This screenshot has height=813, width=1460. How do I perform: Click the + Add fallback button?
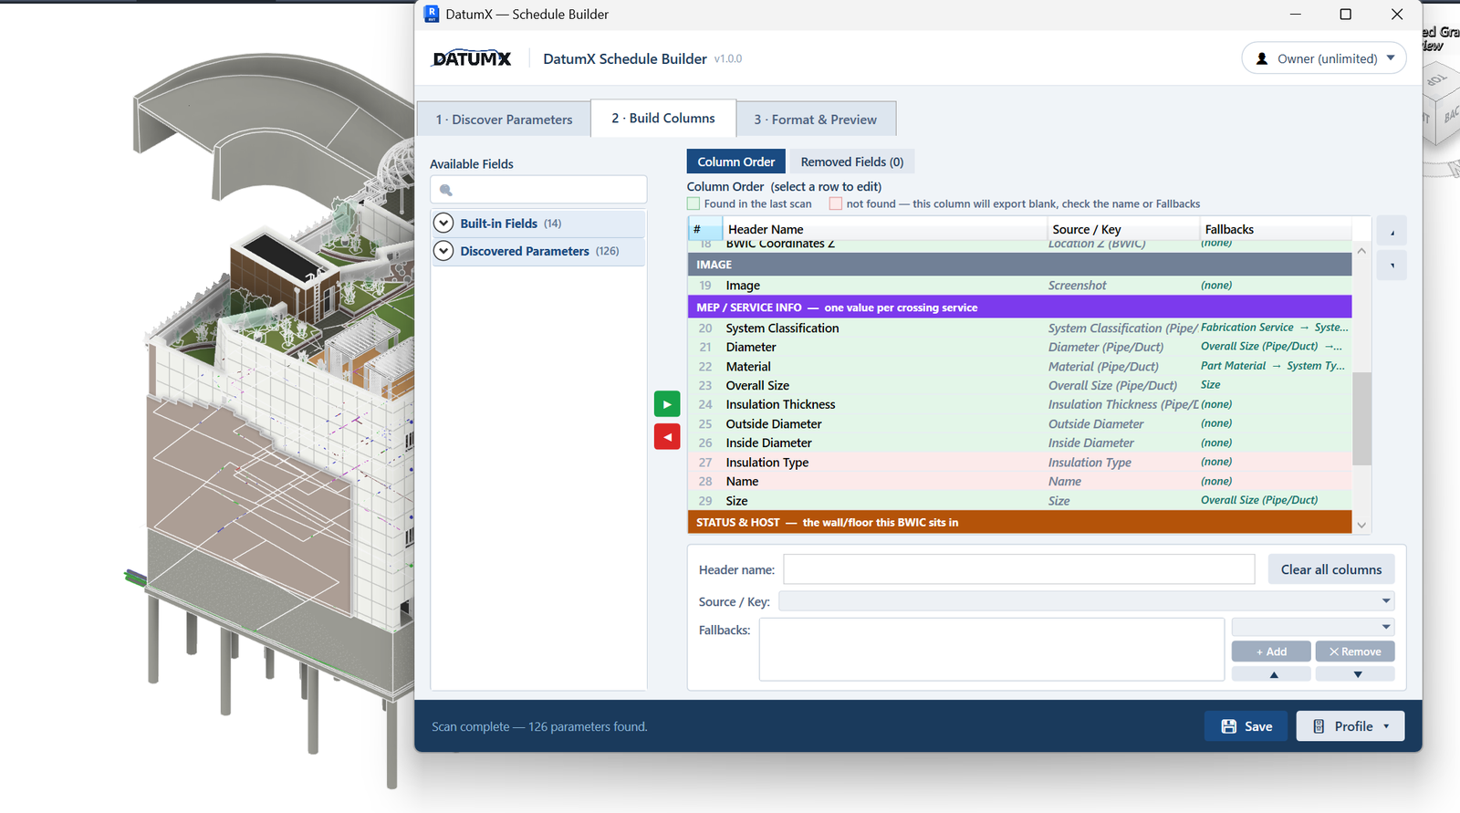click(1271, 651)
